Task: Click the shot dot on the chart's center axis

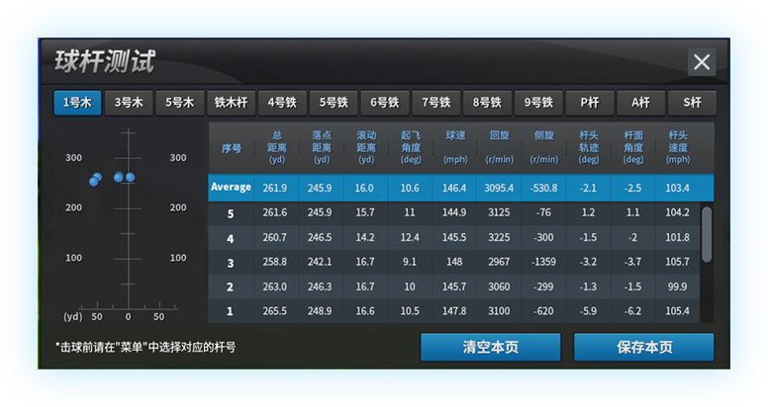Action: [130, 178]
